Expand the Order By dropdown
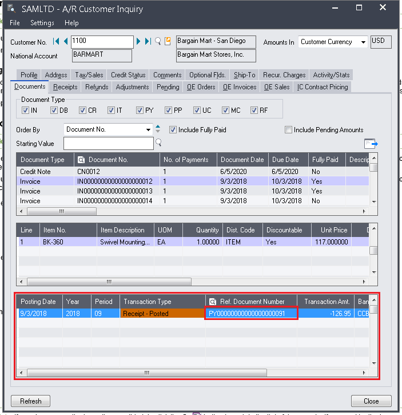This screenshot has height=415, width=402. click(149, 130)
